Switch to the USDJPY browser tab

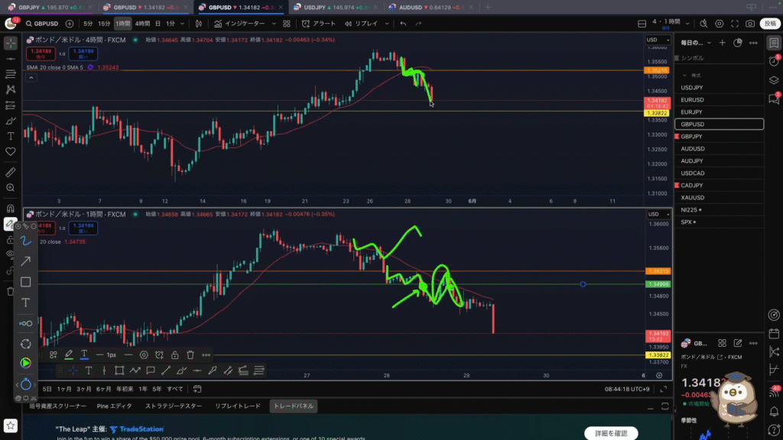335,8
